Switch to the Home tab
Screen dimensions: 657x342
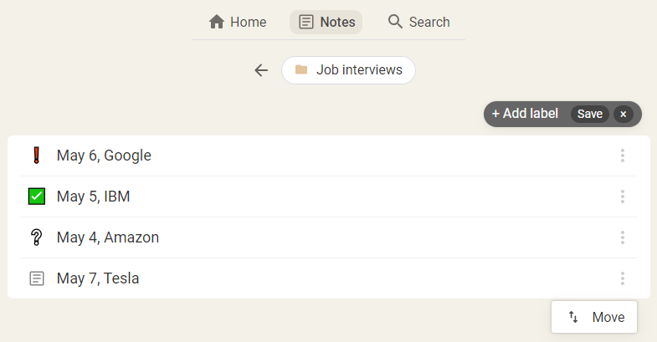[238, 22]
